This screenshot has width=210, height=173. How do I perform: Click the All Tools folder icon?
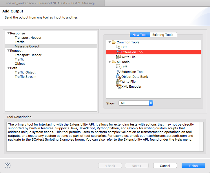114,62
